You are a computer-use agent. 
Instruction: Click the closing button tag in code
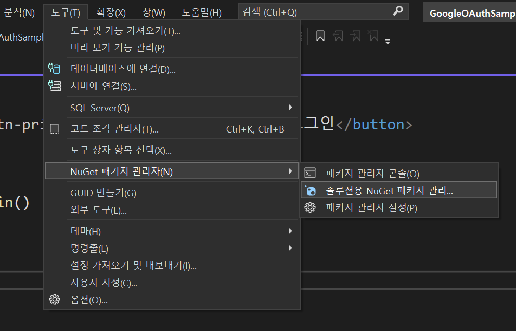[x=375, y=125]
